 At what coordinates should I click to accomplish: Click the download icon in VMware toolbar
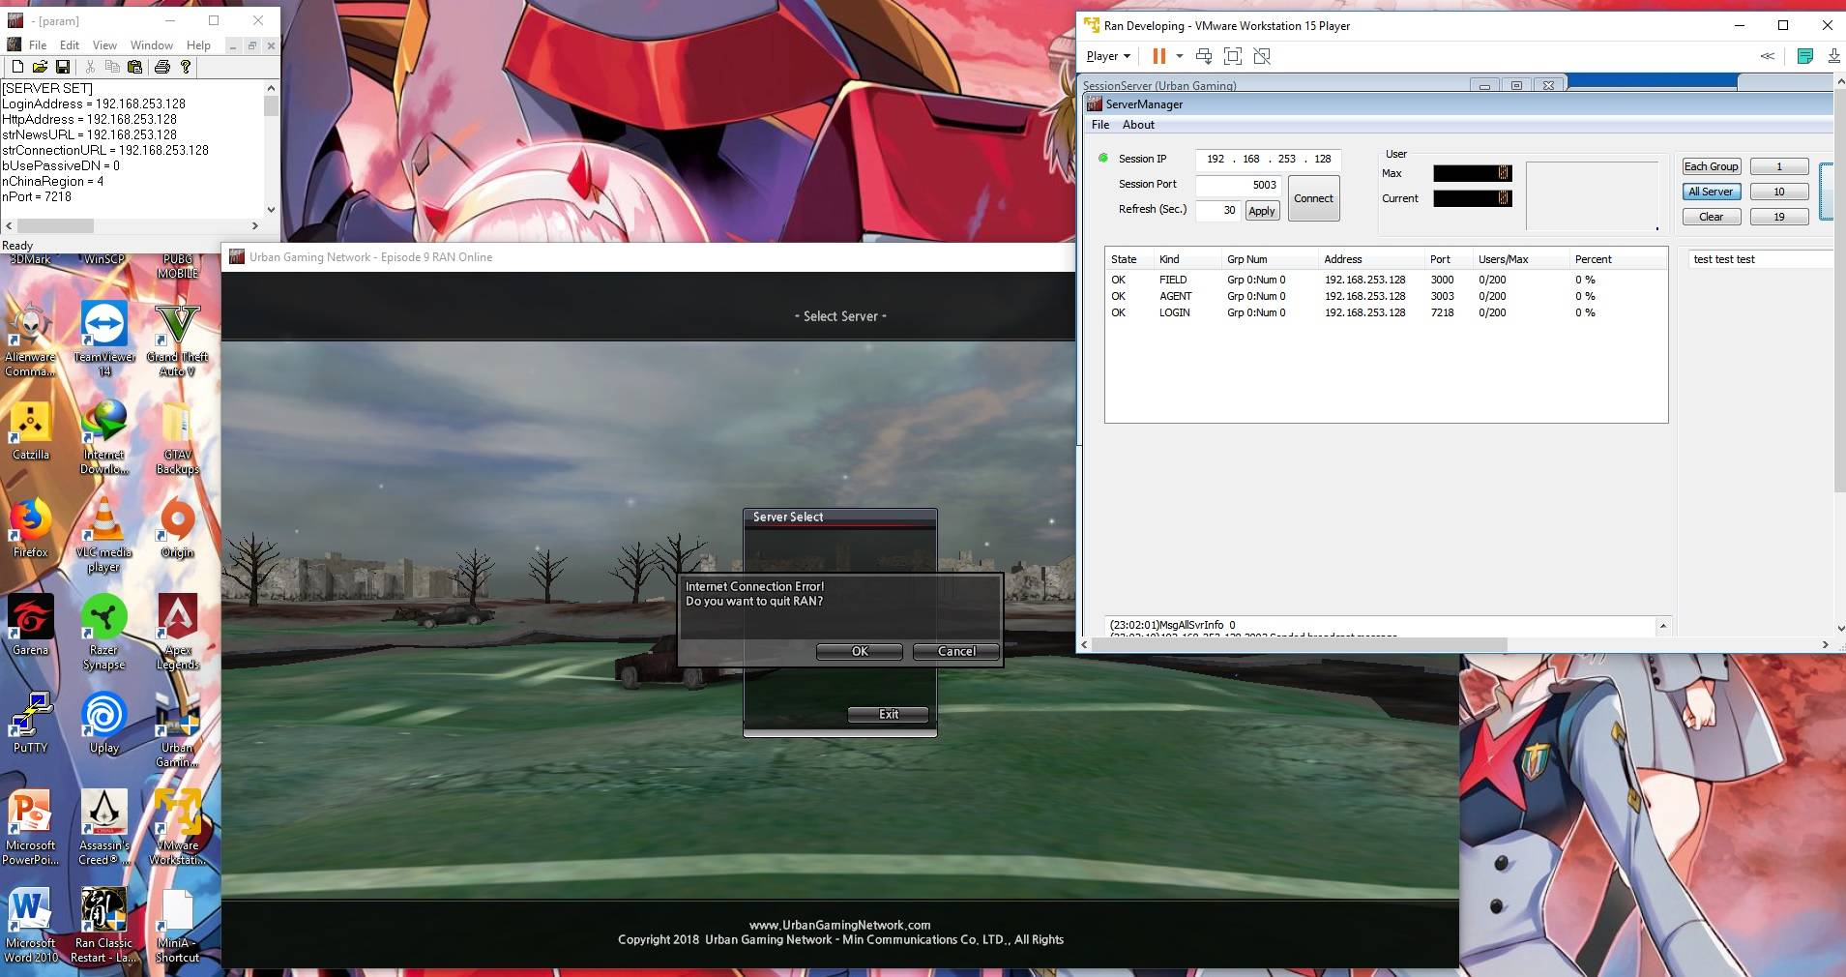click(x=1833, y=56)
